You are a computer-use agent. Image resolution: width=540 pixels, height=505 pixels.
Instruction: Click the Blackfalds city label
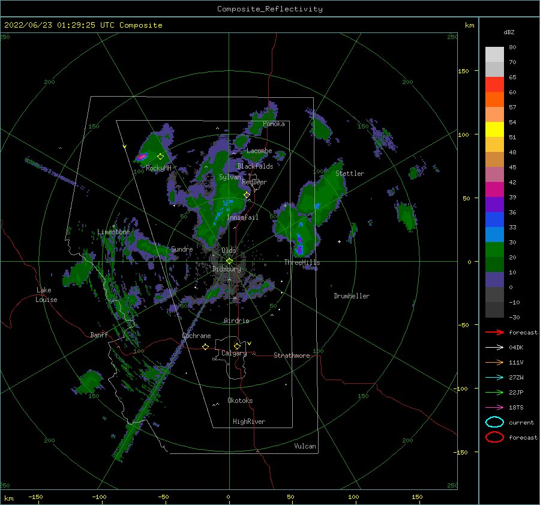[x=255, y=166]
